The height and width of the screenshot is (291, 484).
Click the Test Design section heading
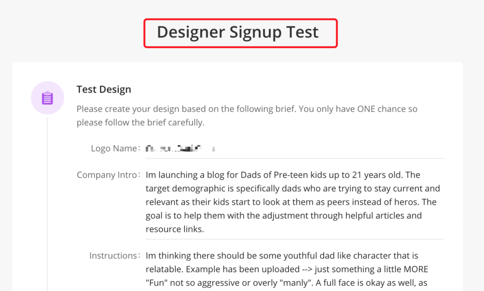point(104,89)
